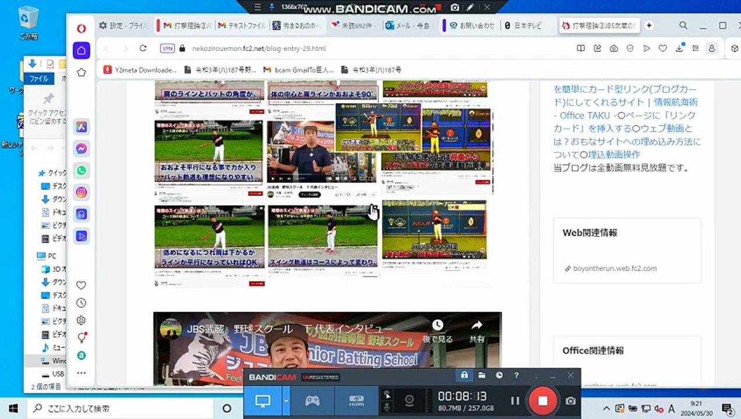The height and width of the screenshot is (419, 741).
Task: Open Bandicam output folder icon
Action: coord(482,375)
